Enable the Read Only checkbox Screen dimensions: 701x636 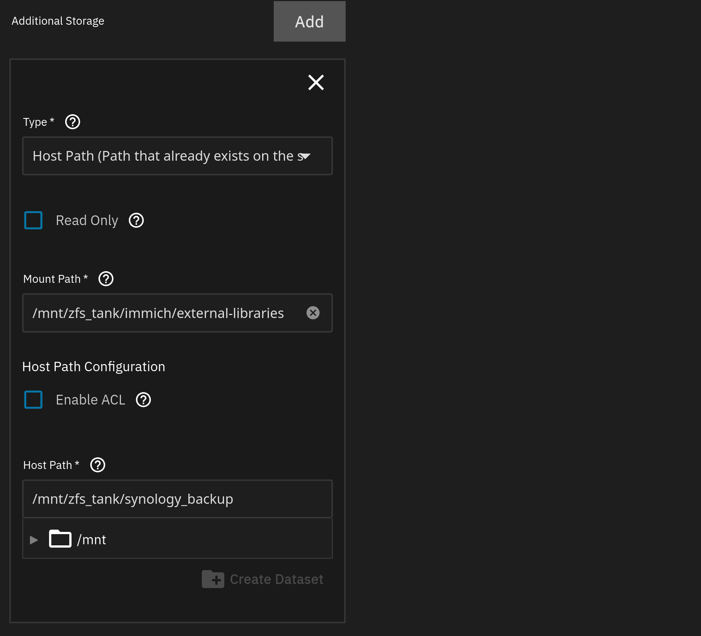point(33,220)
